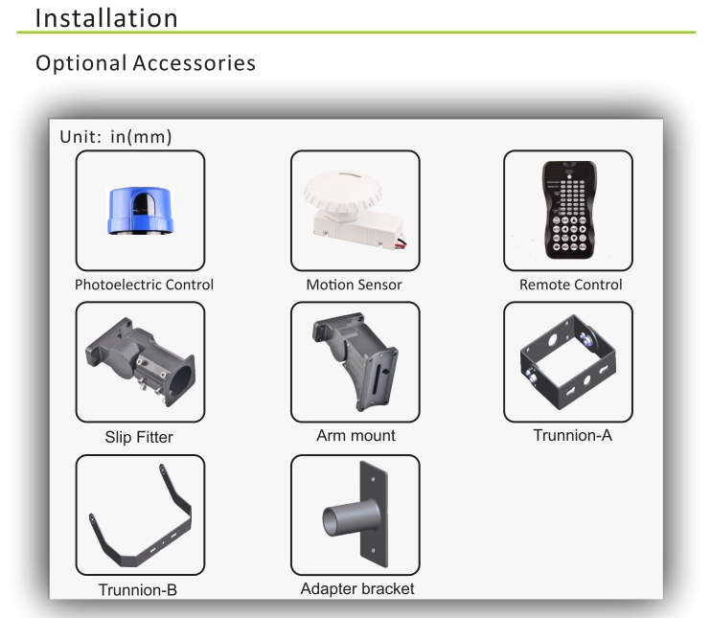Click the black Remote Control image

point(568,211)
